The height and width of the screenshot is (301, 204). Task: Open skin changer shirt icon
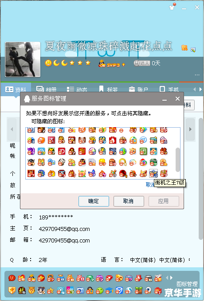point(173,7)
